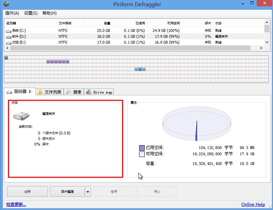Switch to the 搜索 tab

tap(74, 92)
